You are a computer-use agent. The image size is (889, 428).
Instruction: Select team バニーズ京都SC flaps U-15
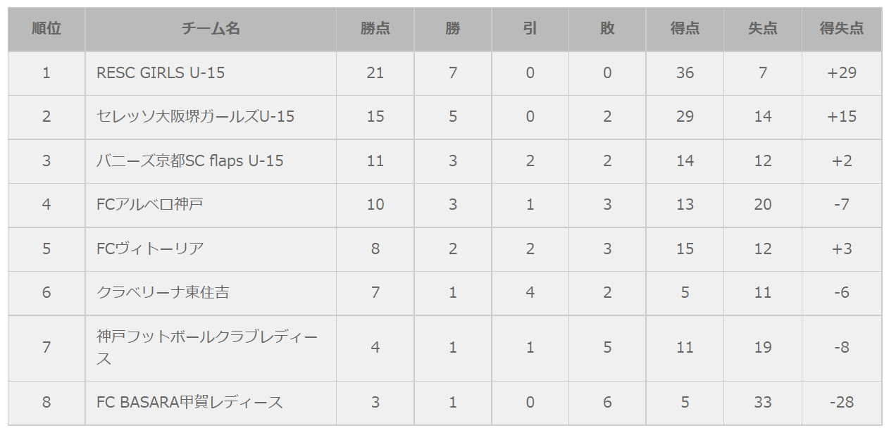(190, 160)
